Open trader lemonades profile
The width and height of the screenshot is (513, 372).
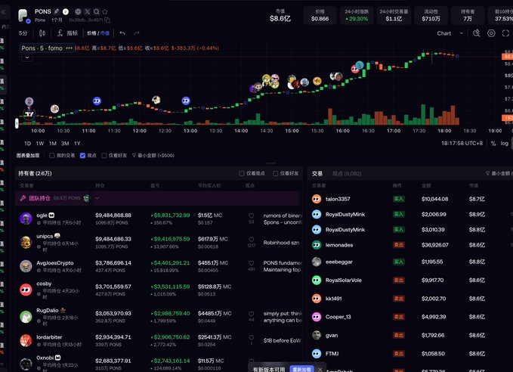[x=339, y=245]
